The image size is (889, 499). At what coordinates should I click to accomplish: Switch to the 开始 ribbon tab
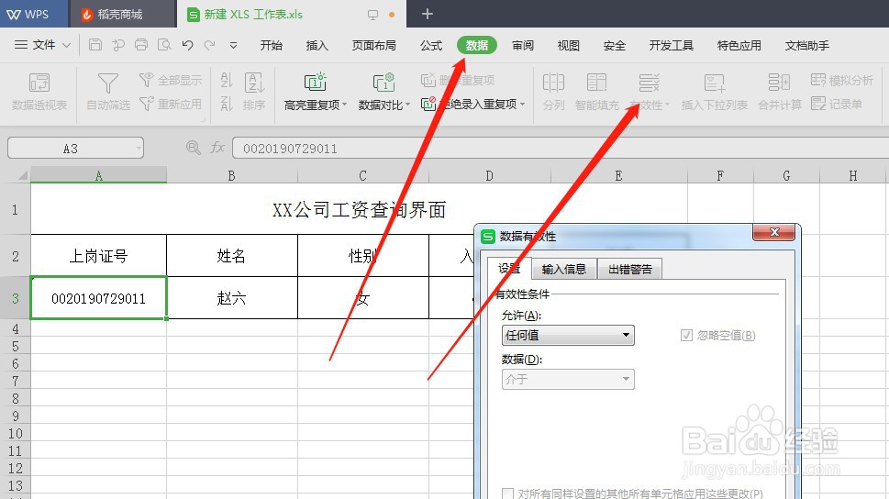[271, 45]
